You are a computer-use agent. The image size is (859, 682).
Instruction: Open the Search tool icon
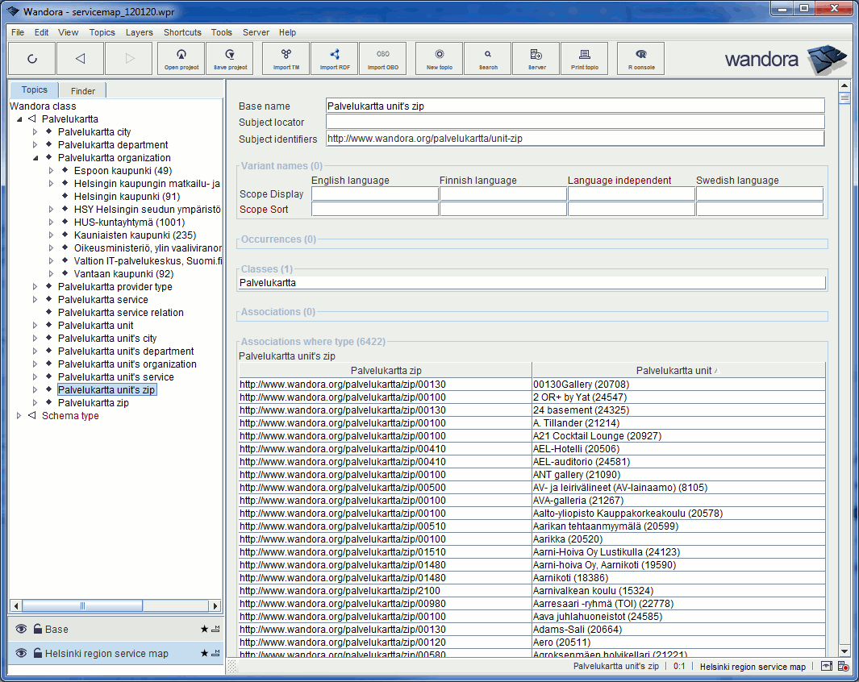click(x=487, y=58)
